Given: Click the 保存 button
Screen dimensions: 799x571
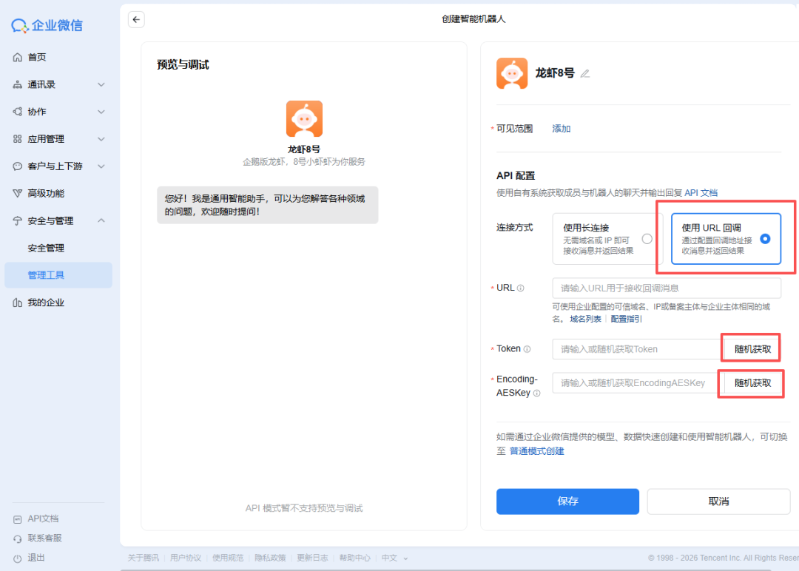Looking at the screenshot, I should coord(567,501).
